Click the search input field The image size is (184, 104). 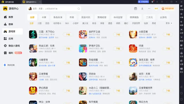point(54,9)
